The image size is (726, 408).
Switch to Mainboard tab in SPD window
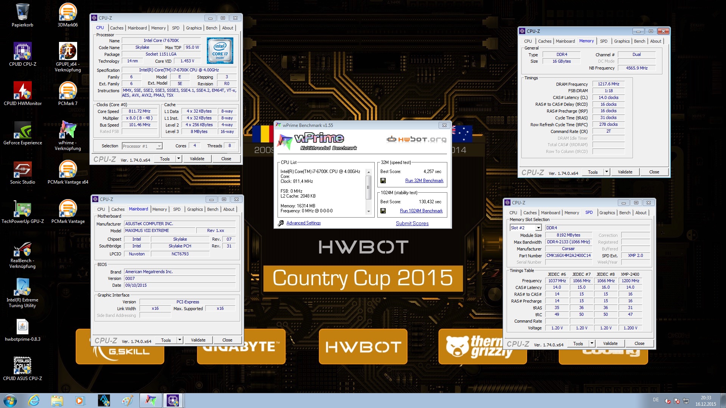click(x=550, y=213)
